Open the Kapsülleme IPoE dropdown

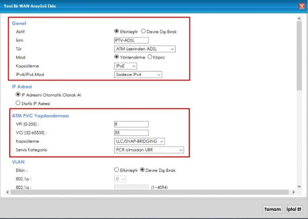pyautogui.click(x=126, y=66)
